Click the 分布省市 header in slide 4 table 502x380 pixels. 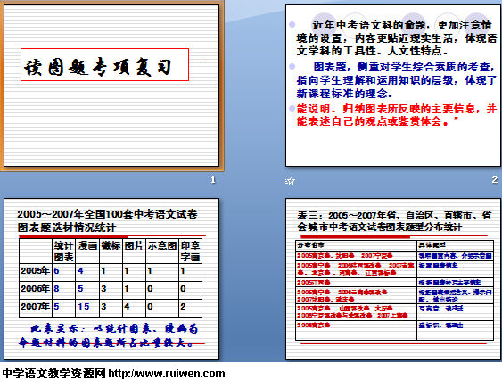(310, 245)
